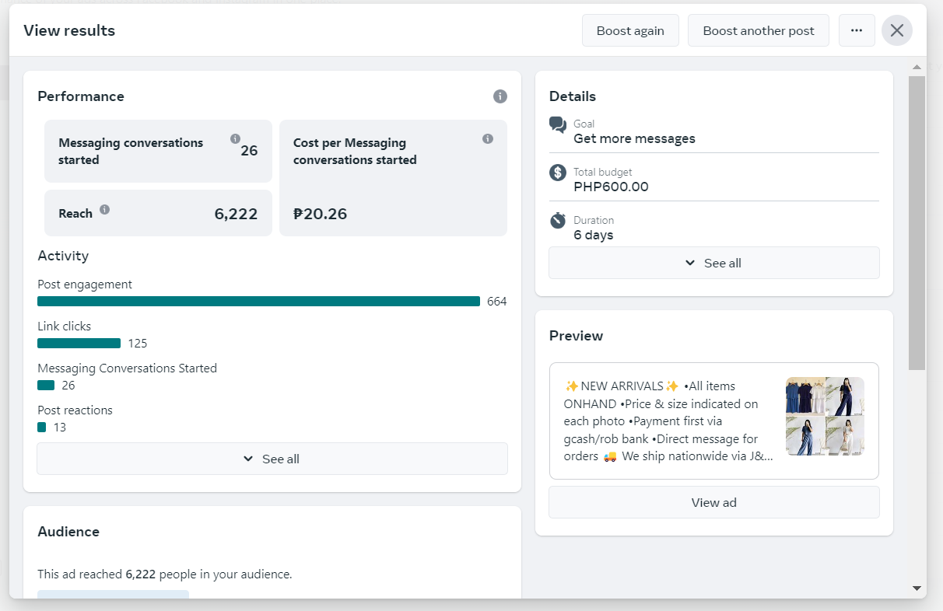Click the Goal chat bubbles icon

[x=558, y=125]
